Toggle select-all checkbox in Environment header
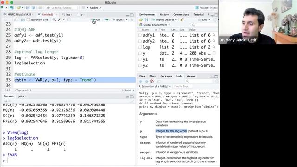 point(140,30)
